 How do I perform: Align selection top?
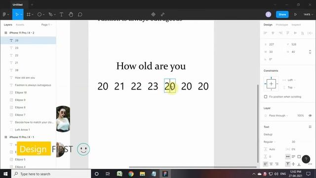[x=288, y=33]
